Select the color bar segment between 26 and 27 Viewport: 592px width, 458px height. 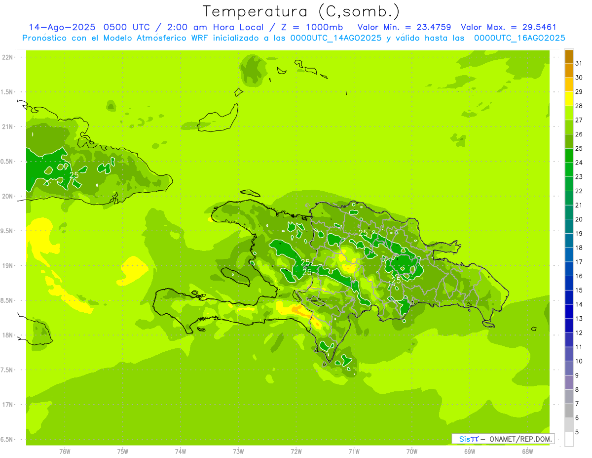[x=569, y=127]
